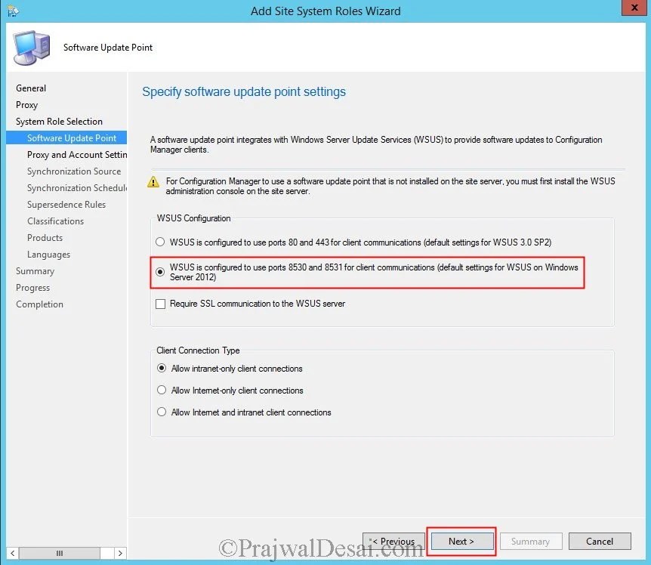Enable Require SSL communication to WSUS server
Screen dimensions: 651x565
point(160,304)
